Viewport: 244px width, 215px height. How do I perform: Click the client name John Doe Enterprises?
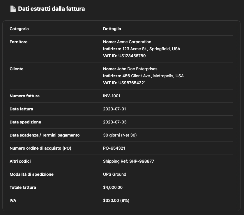tap(137, 69)
